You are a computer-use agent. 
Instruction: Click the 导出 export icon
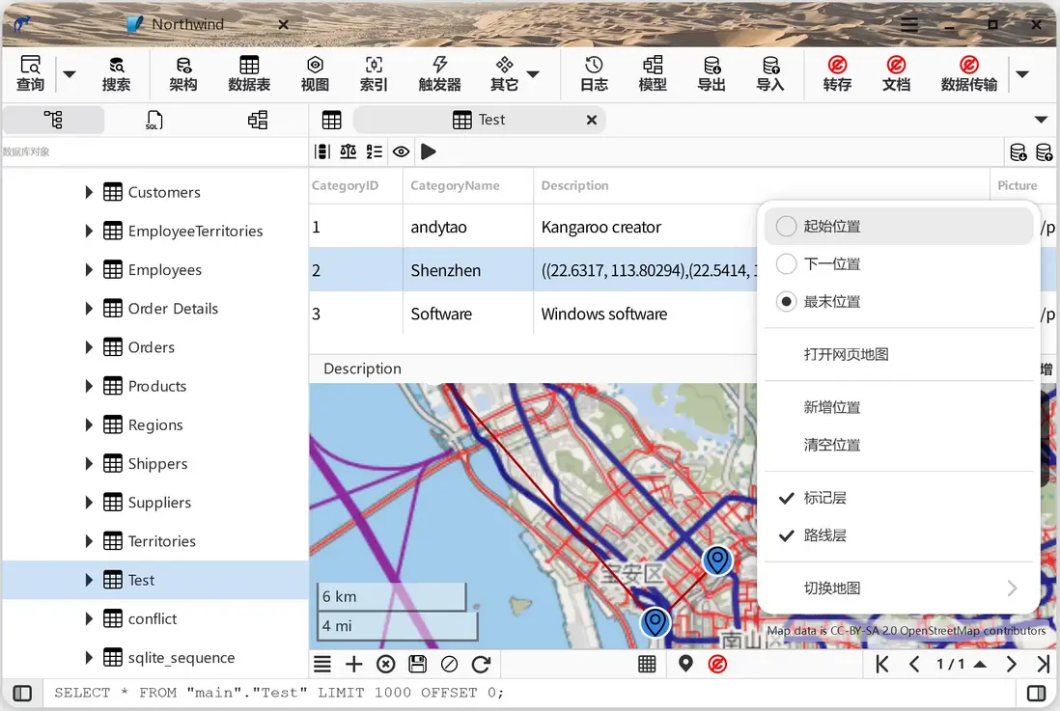point(711,73)
